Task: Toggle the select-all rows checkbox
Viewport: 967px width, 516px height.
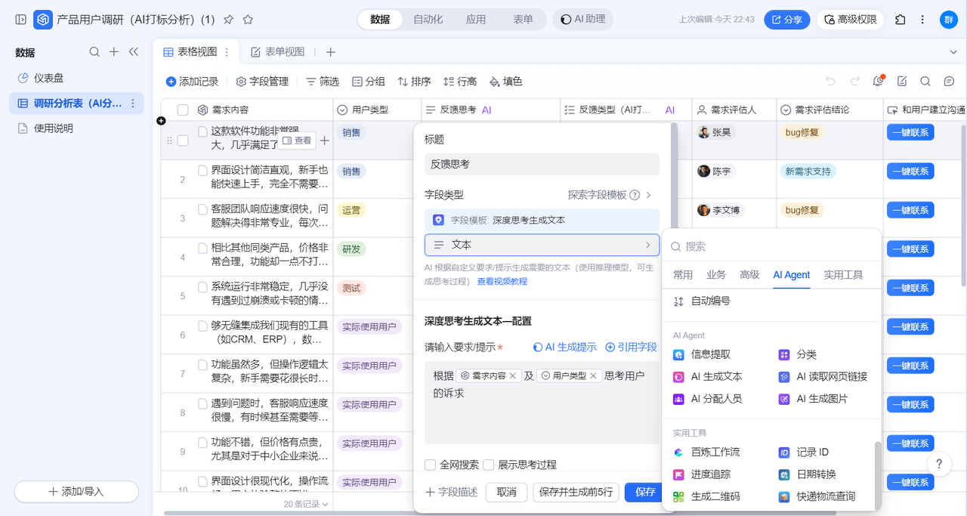Action: 183,110
